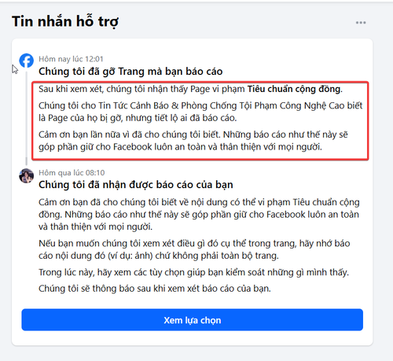
Task: Click the sentence "Trong lúc này, hãy xem các tùy chọn"
Action: pyautogui.click(x=193, y=272)
